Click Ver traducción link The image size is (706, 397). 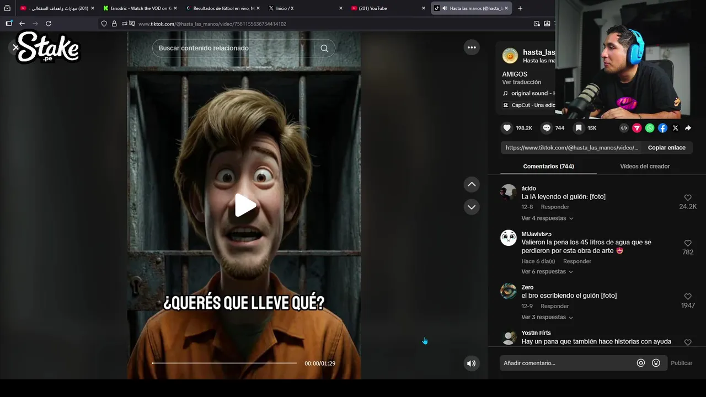(x=521, y=82)
